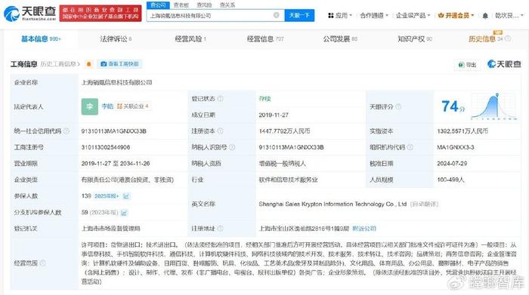
Task: Click the bell icon beside 历史工商信息
Action: tap(88, 64)
